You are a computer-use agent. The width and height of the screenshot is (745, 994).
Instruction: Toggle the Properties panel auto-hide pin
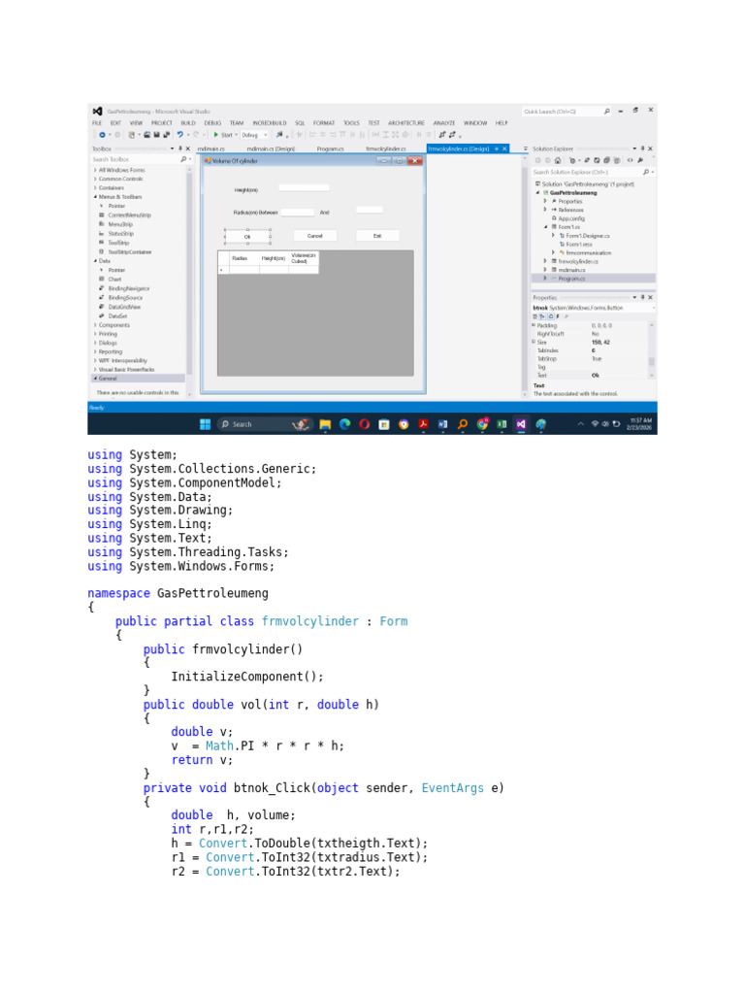click(642, 297)
